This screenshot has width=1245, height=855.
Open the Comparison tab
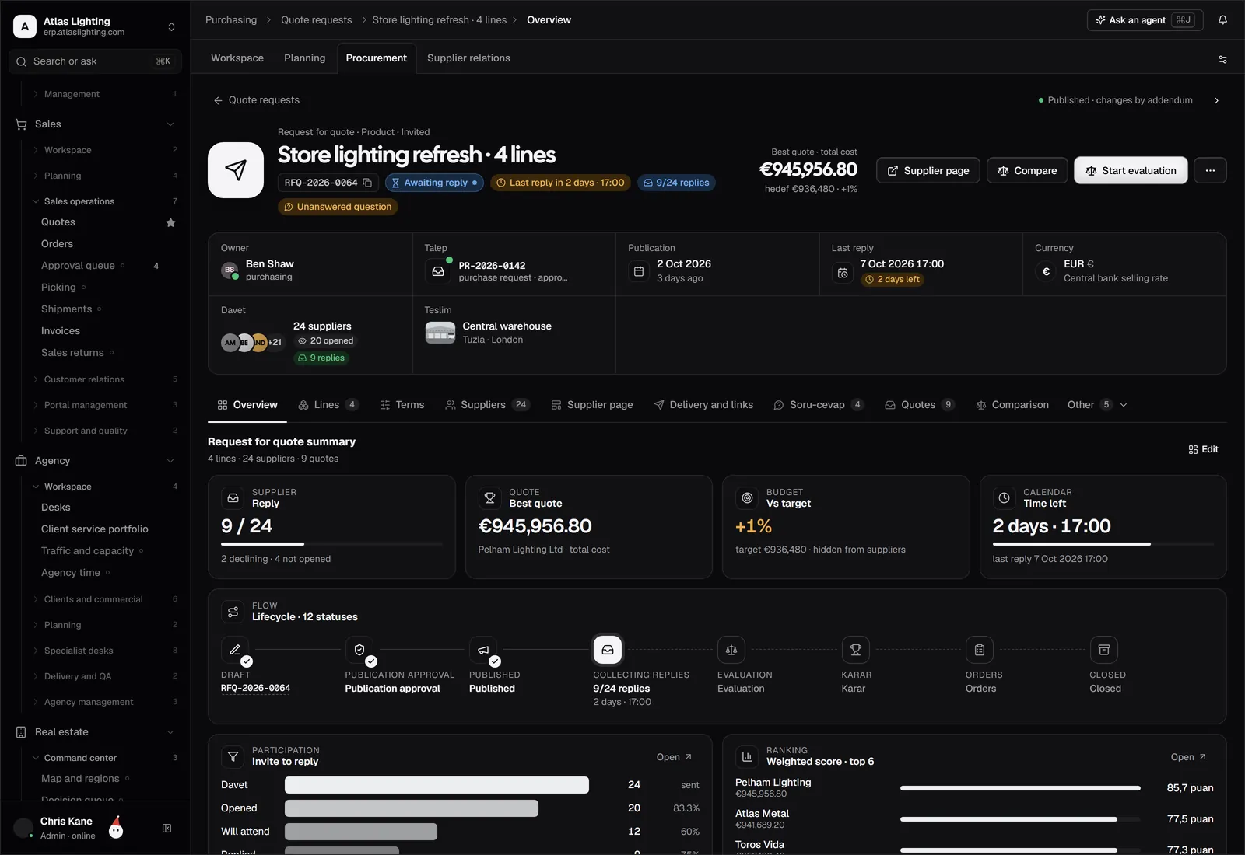[1012, 405]
